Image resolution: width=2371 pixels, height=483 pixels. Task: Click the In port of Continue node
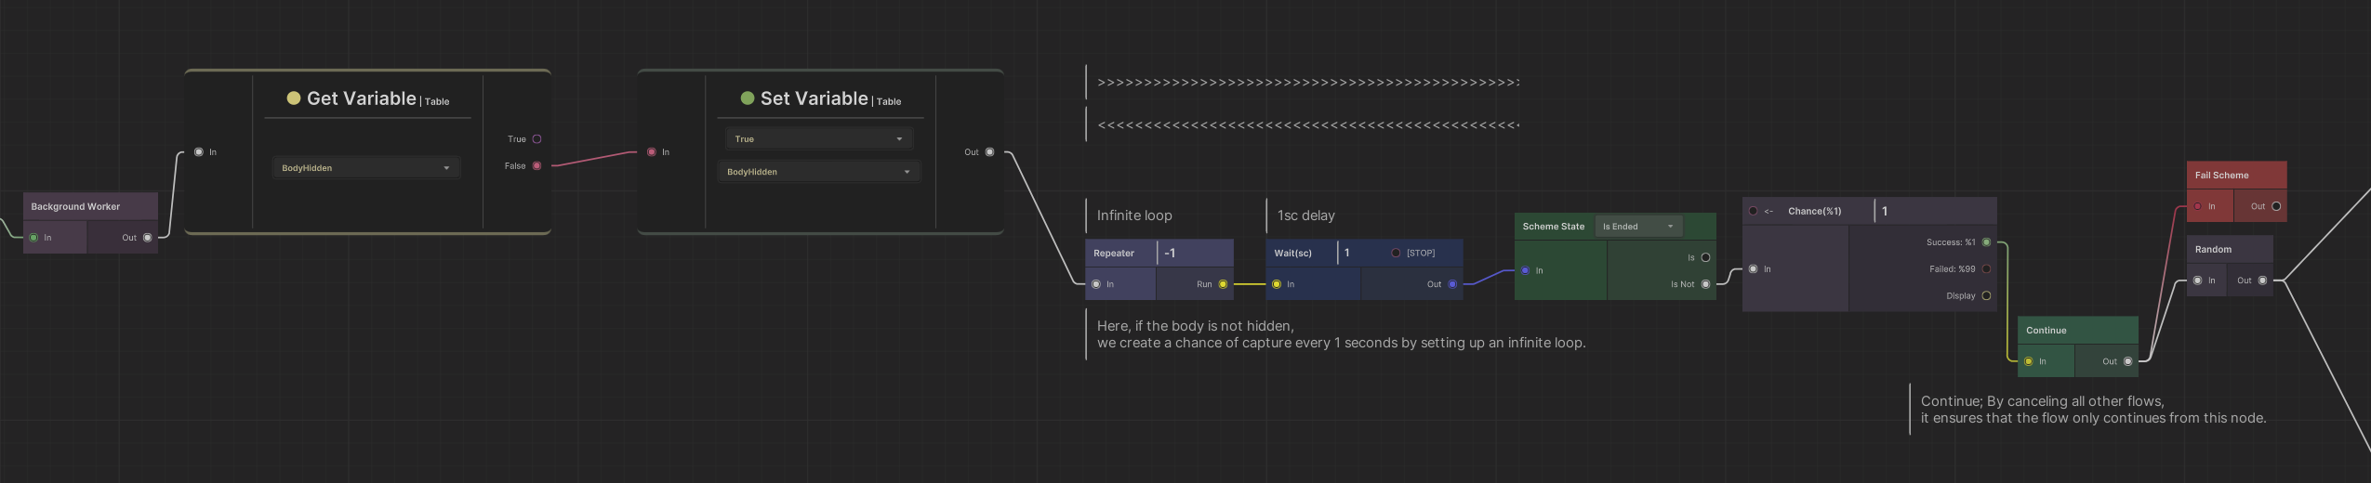point(2029,361)
